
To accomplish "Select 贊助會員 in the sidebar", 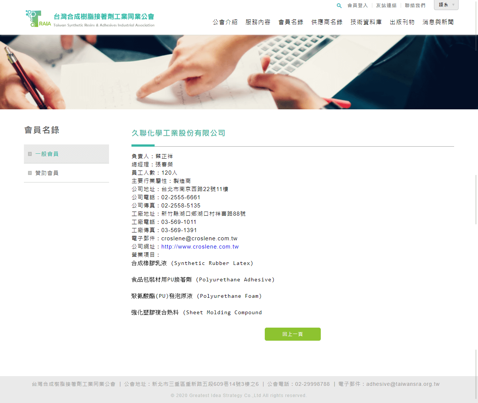I will pyautogui.click(x=66, y=173).
